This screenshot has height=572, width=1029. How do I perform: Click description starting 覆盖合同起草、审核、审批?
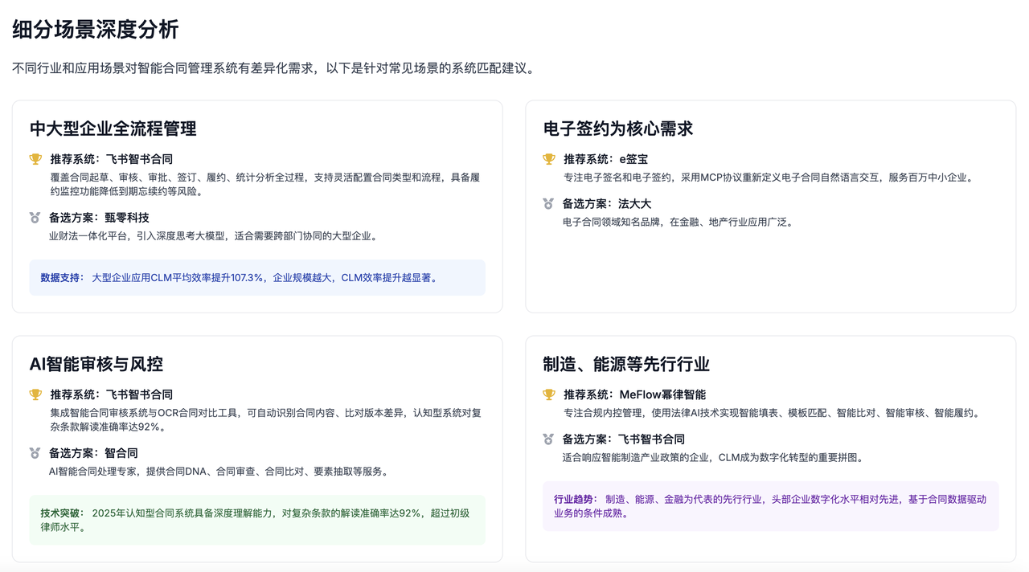[x=264, y=184]
